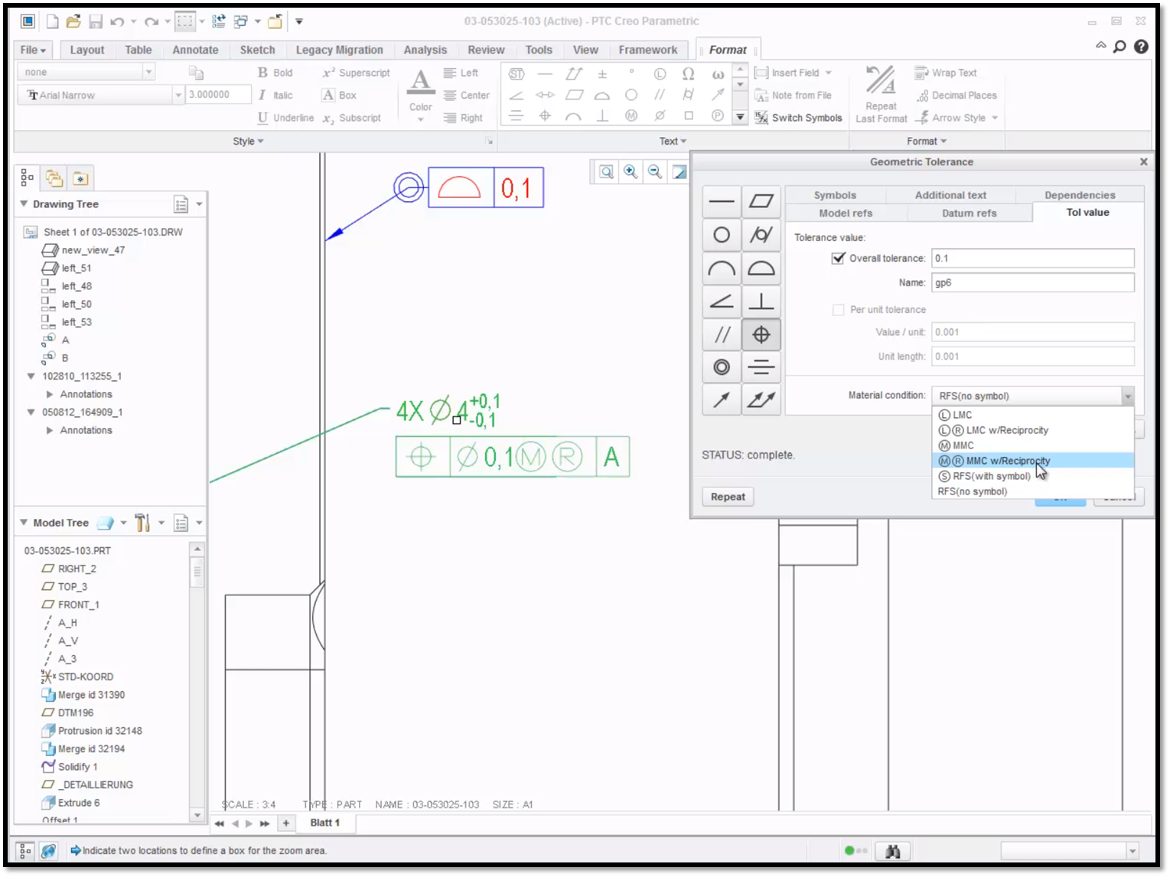The height and width of the screenshot is (877, 1170).
Task: Toggle Underline text formatting
Action: pos(285,118)
